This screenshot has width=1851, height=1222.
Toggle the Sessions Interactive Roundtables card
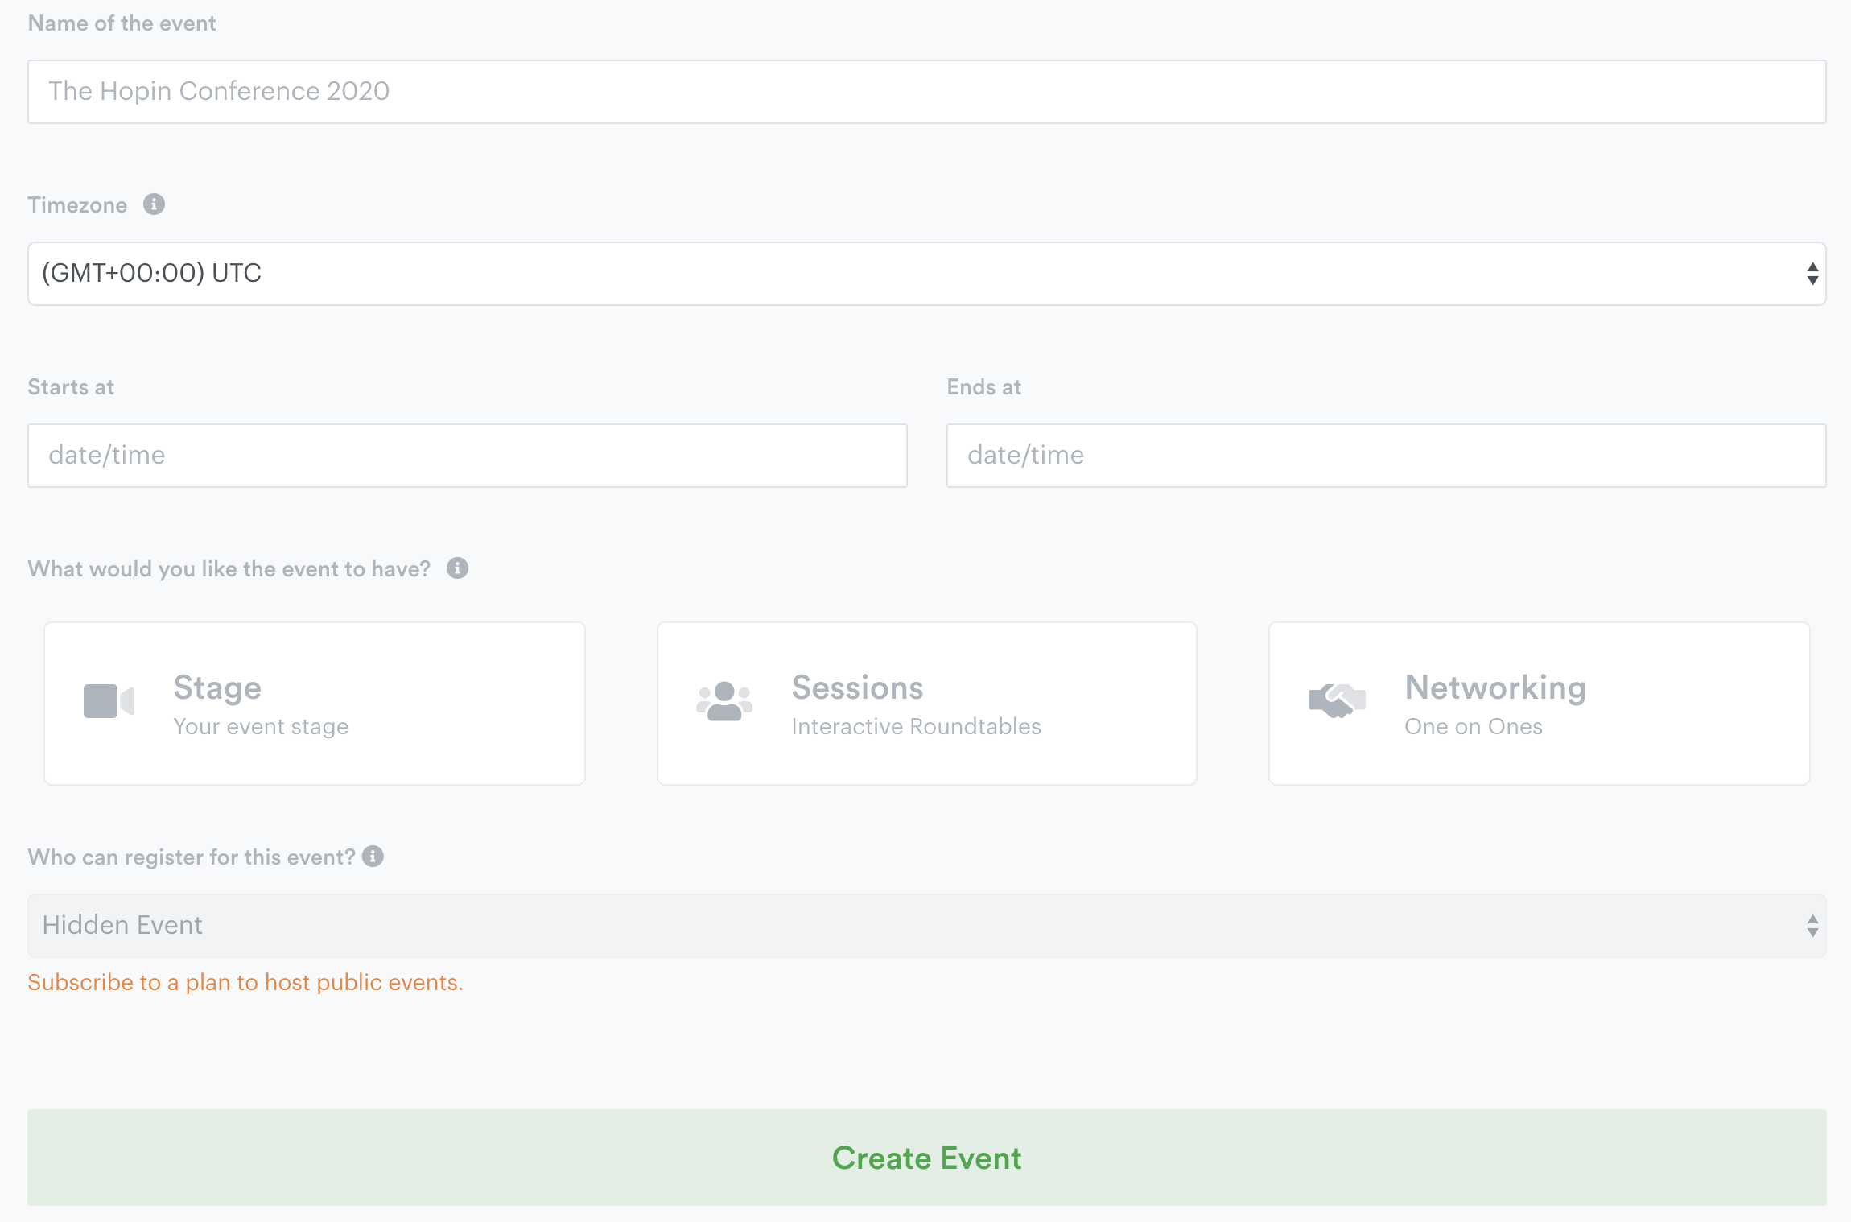[927, 704]
